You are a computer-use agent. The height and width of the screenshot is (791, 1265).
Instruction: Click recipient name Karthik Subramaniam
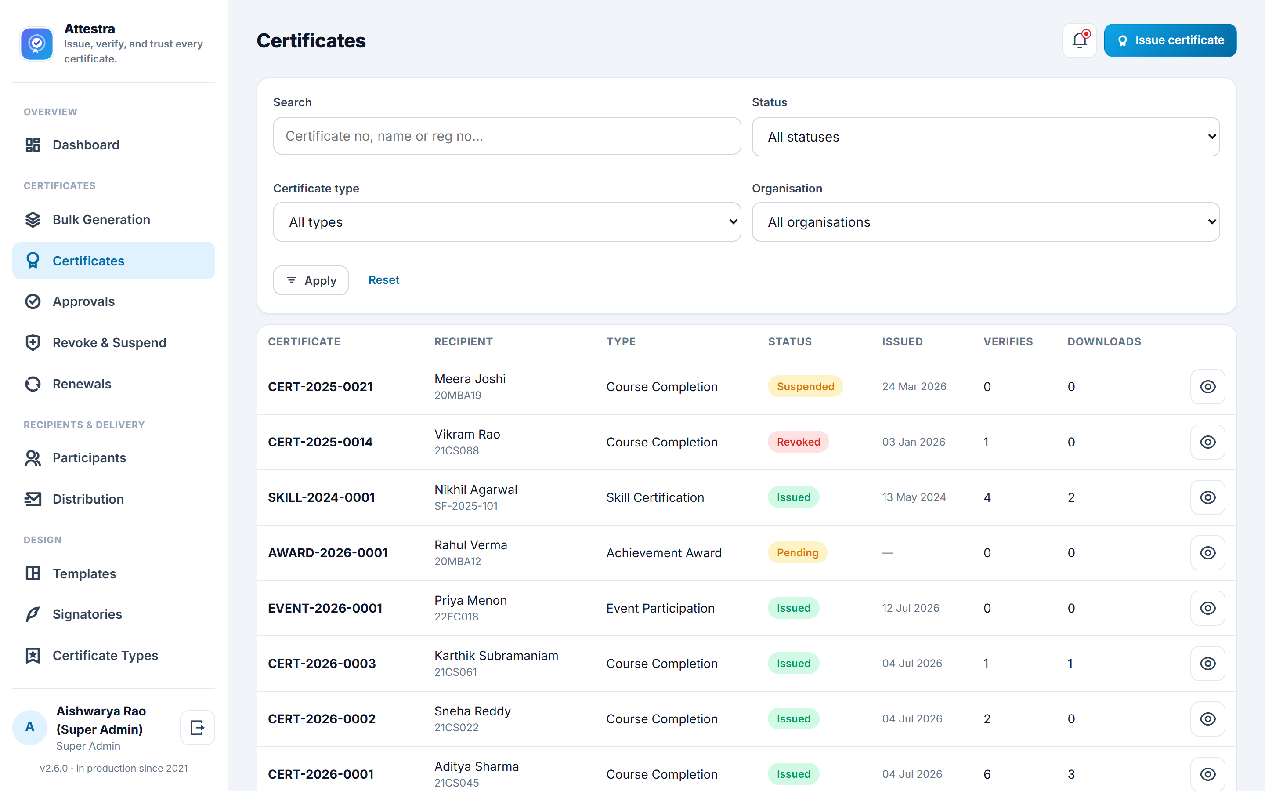tap(496, 656)
